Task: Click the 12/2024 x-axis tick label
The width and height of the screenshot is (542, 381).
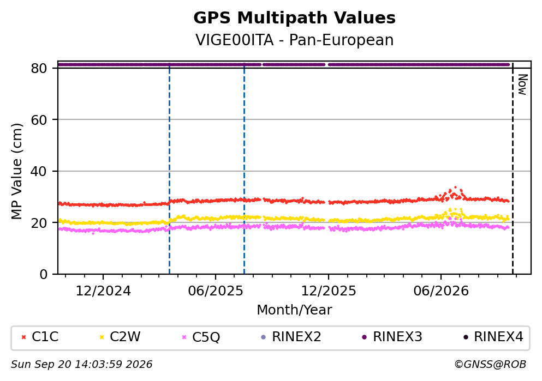Action: point(103,291)
